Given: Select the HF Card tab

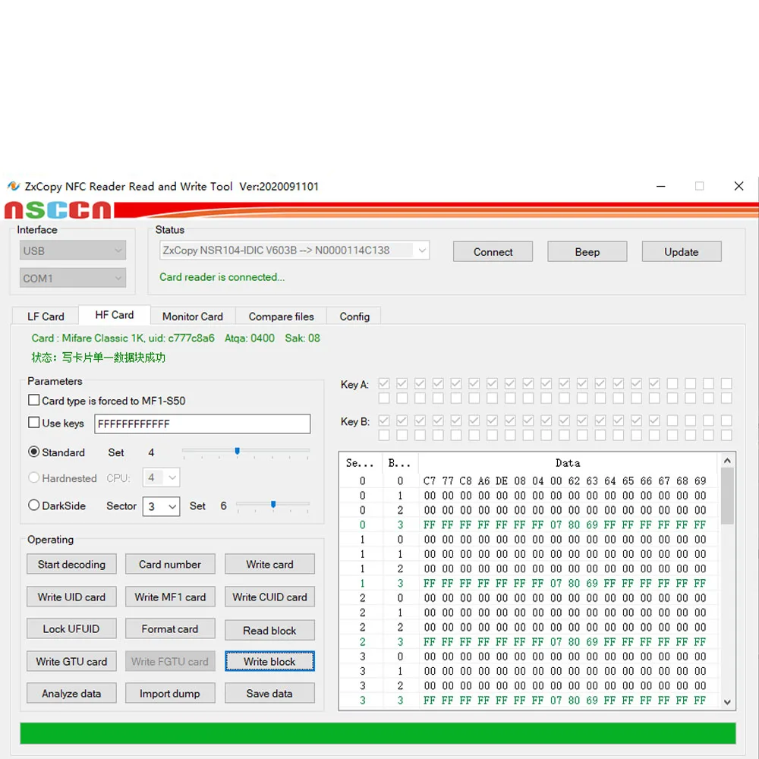Looking at the screenshot, I should click(x=115, y=315).
